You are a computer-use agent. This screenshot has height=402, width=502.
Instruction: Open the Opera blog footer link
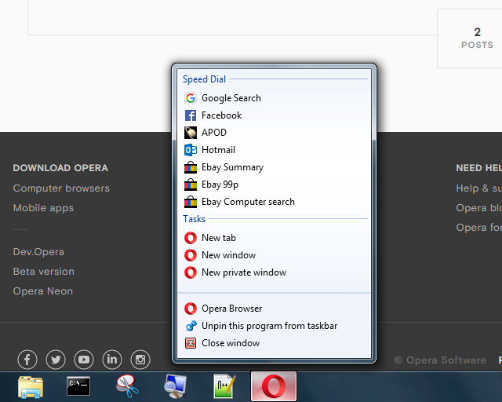479,208
